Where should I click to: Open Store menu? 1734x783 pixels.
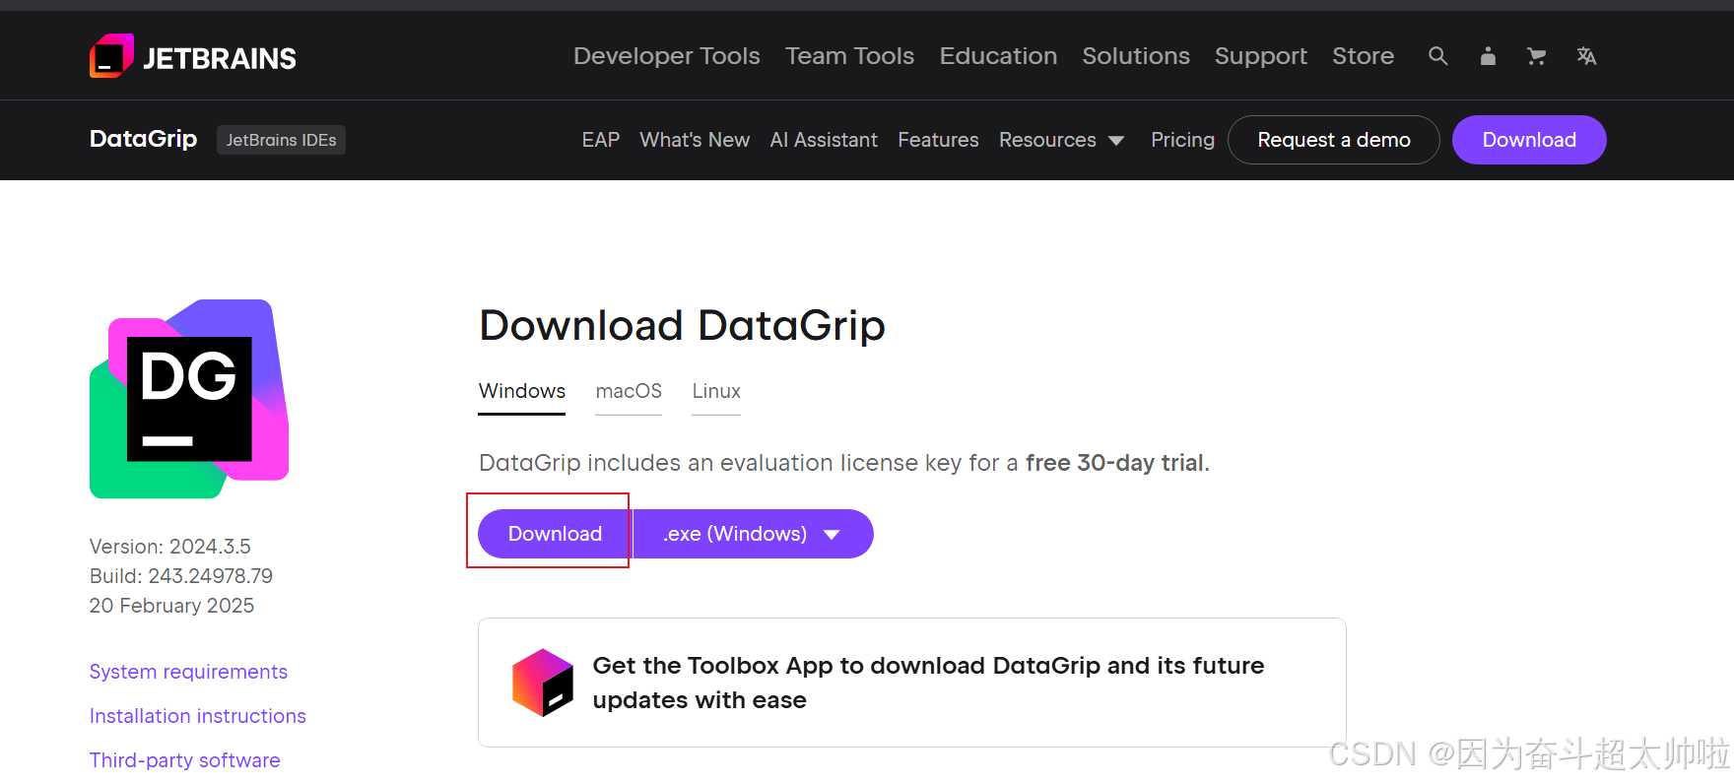[1364, 56]
